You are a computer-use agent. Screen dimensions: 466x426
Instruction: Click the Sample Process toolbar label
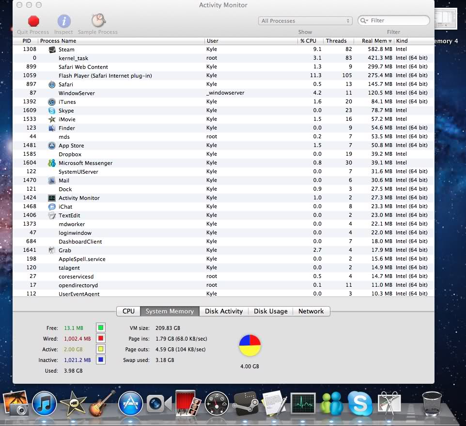[x=98, y=32]
